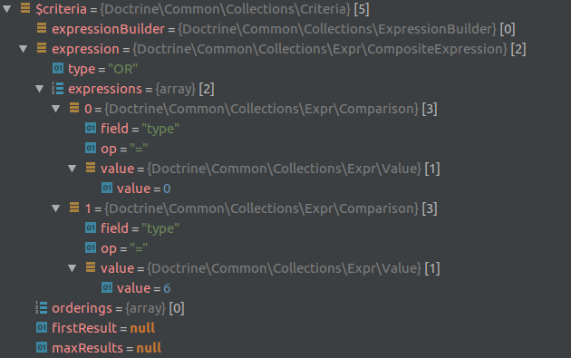Select the value 0 number

(x=167, y=189)
